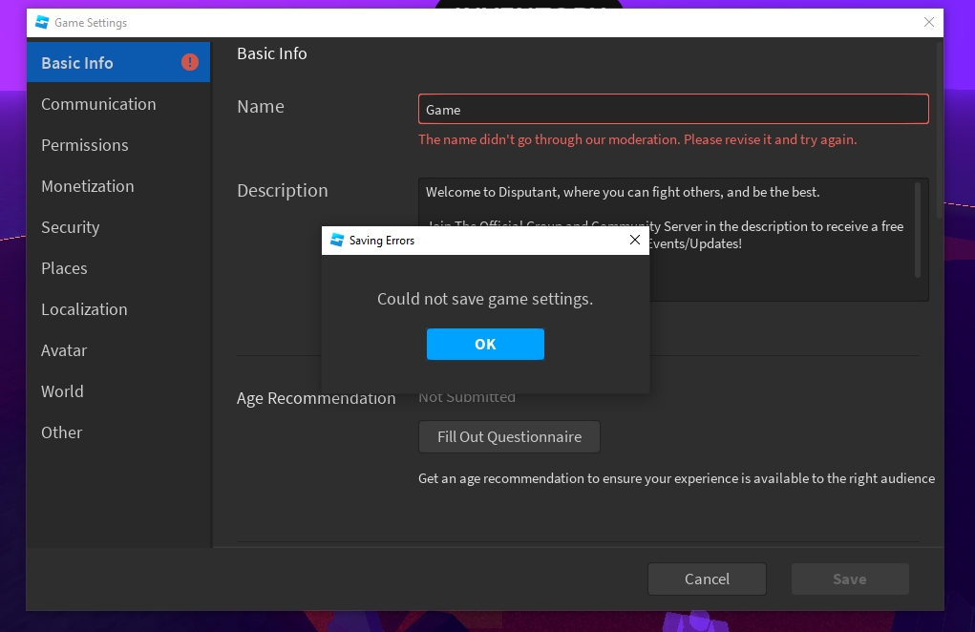Close the Saving Errors popup
Image resolution: width=975 pixels, height=632 pixels.
[x=635, y=241]
